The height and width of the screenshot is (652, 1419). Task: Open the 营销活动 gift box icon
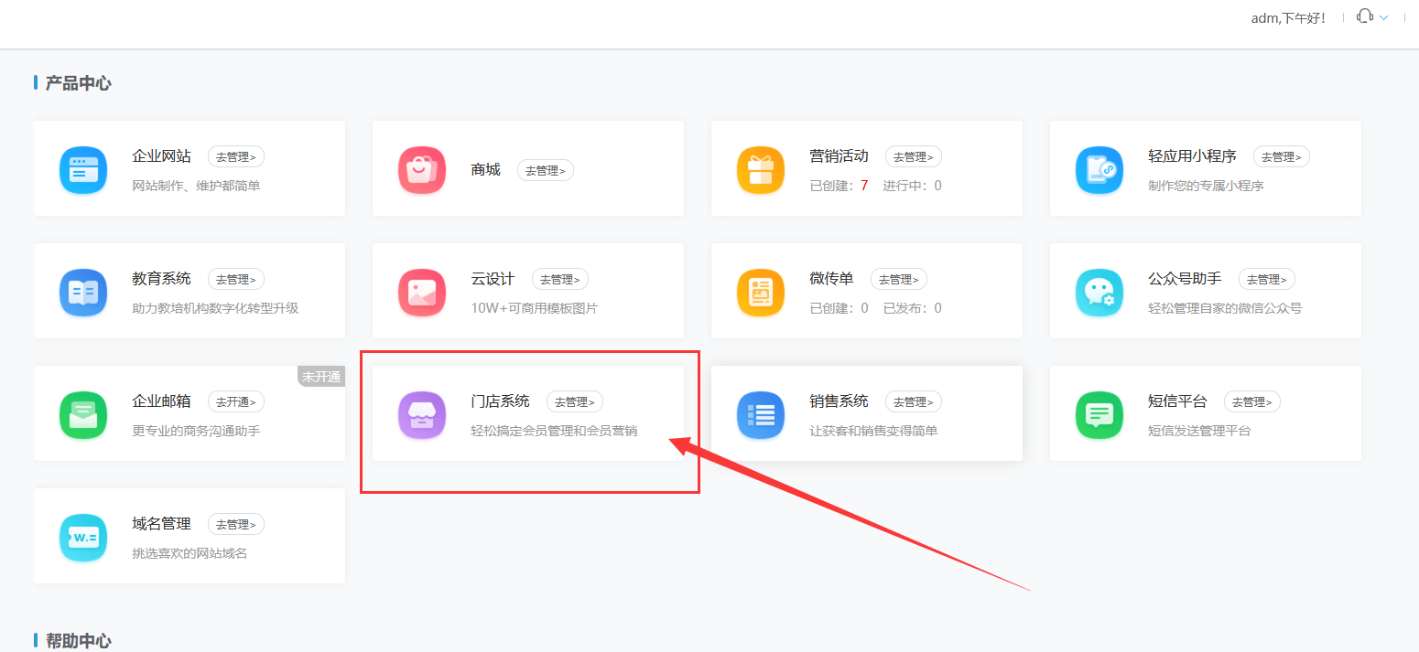pos(761,169)
